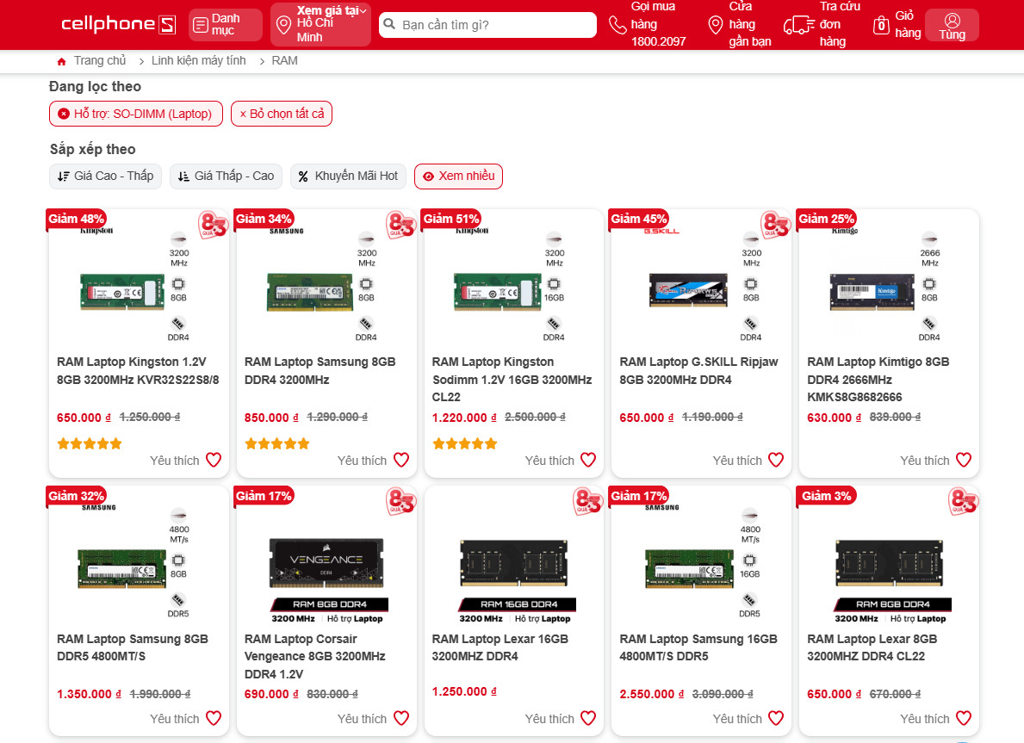Viewport: 1024px width, 743px height.
Task: Toggle Yêu thích on the Lexar 16GB 3200MHZ RAM
Action: pyautogui.click(x=588, y=718)
